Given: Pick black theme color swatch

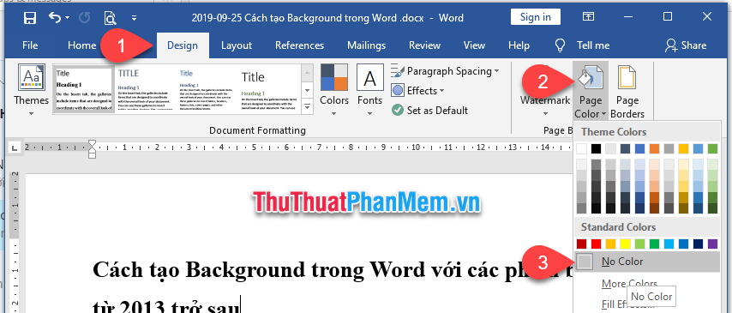Looking at the screenshot, I should [596, 149].
